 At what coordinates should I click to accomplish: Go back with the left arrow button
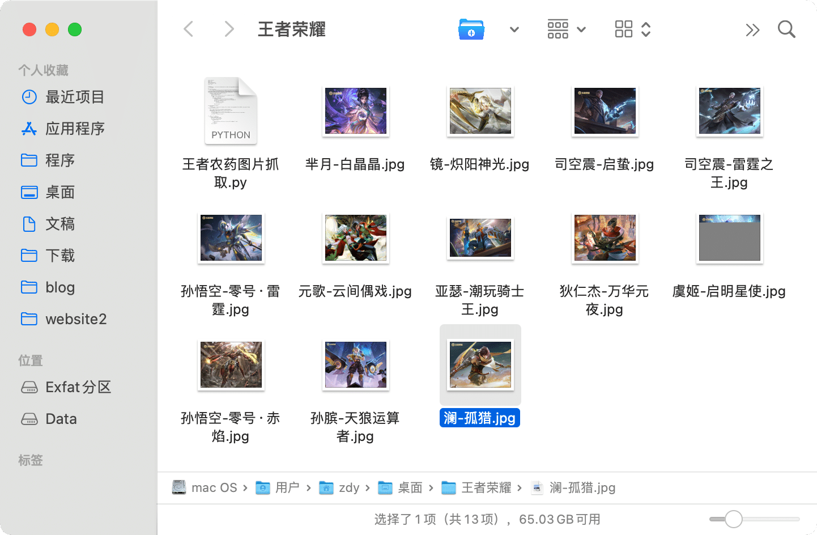(x=189, y=29)
